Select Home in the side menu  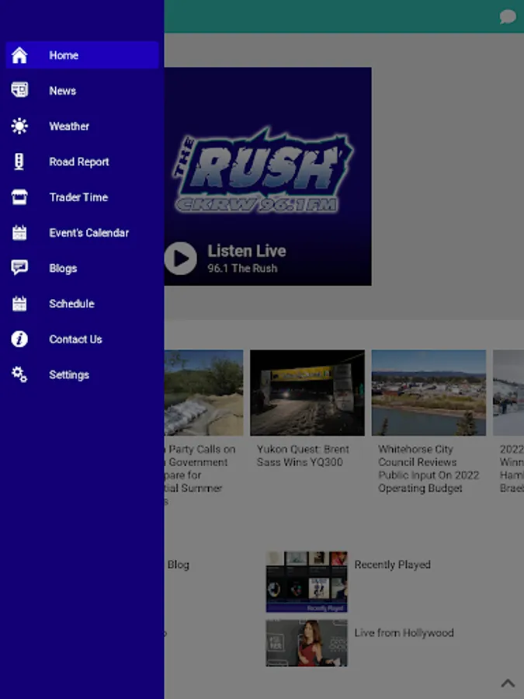(x=82, y=55)
